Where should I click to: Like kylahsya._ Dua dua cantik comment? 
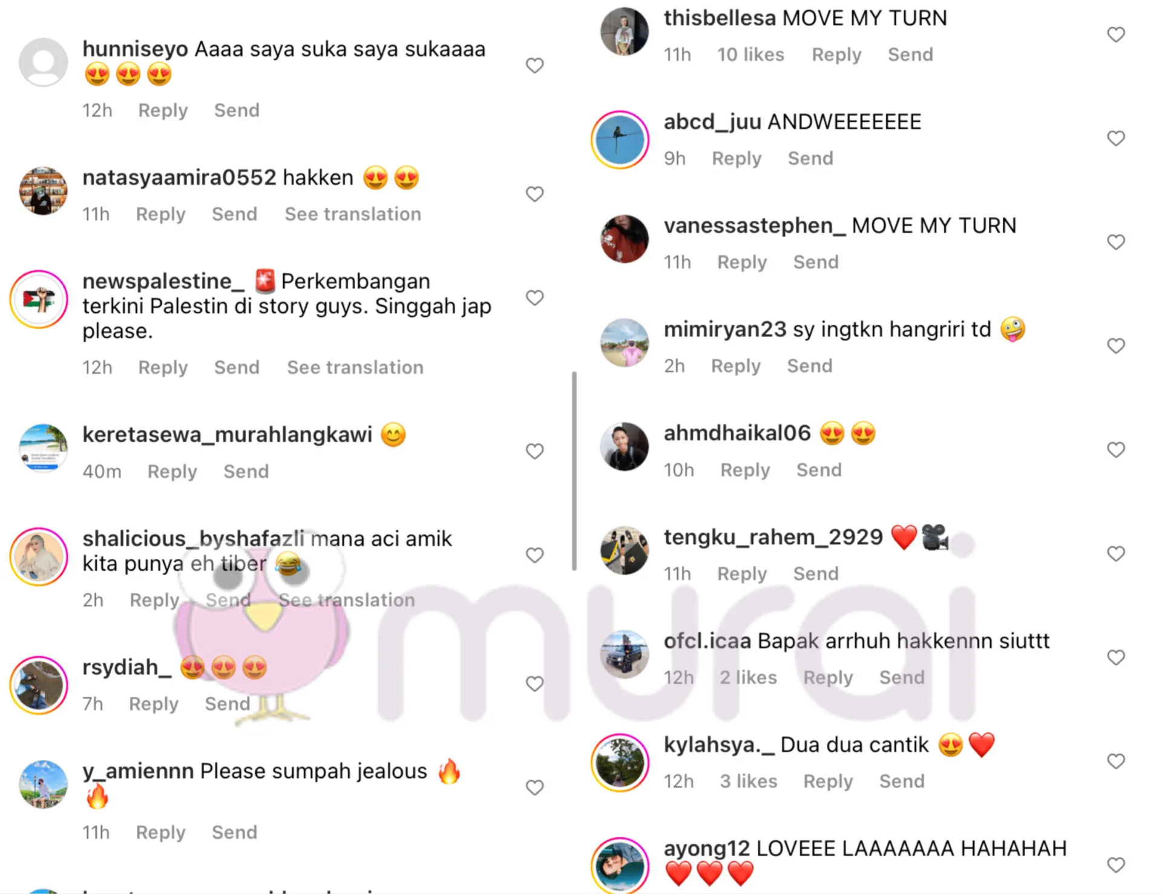click(1116, 762)
